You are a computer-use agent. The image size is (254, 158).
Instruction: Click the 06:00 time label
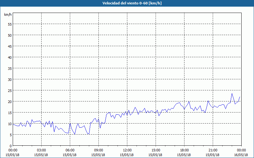[70, 150]
